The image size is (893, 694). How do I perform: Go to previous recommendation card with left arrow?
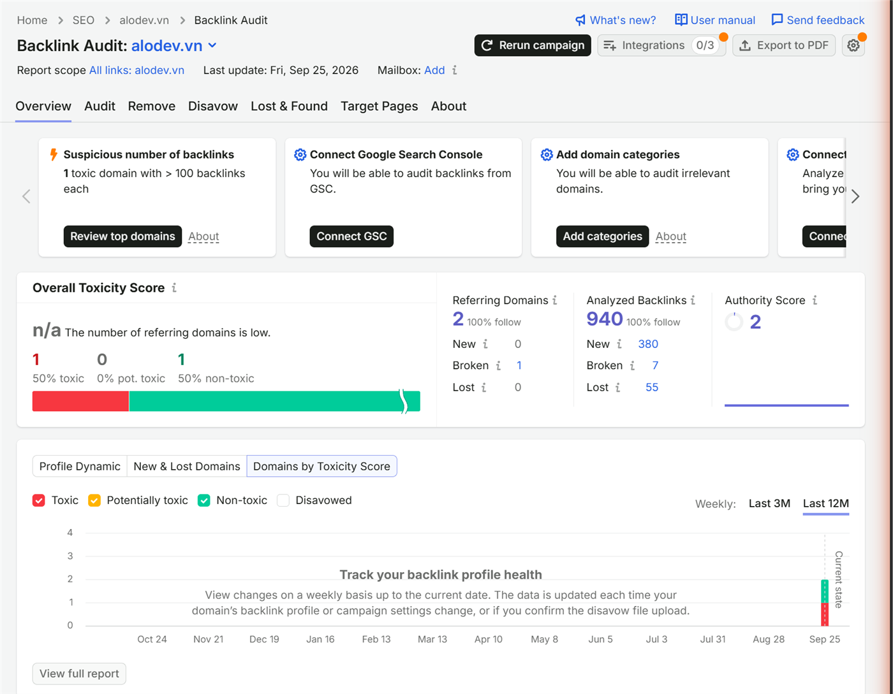pyautogui.click(x=26, y=196)
